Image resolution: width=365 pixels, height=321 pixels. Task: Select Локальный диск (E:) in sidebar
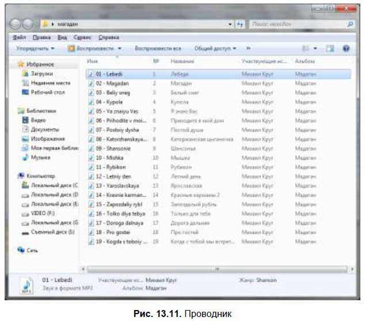pos(55,204)
